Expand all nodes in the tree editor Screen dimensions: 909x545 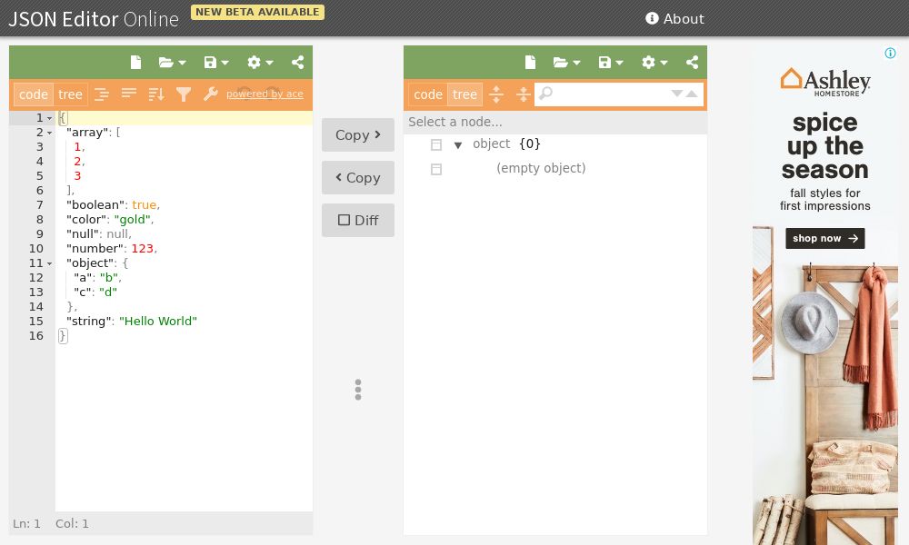[x=496, y=94]
